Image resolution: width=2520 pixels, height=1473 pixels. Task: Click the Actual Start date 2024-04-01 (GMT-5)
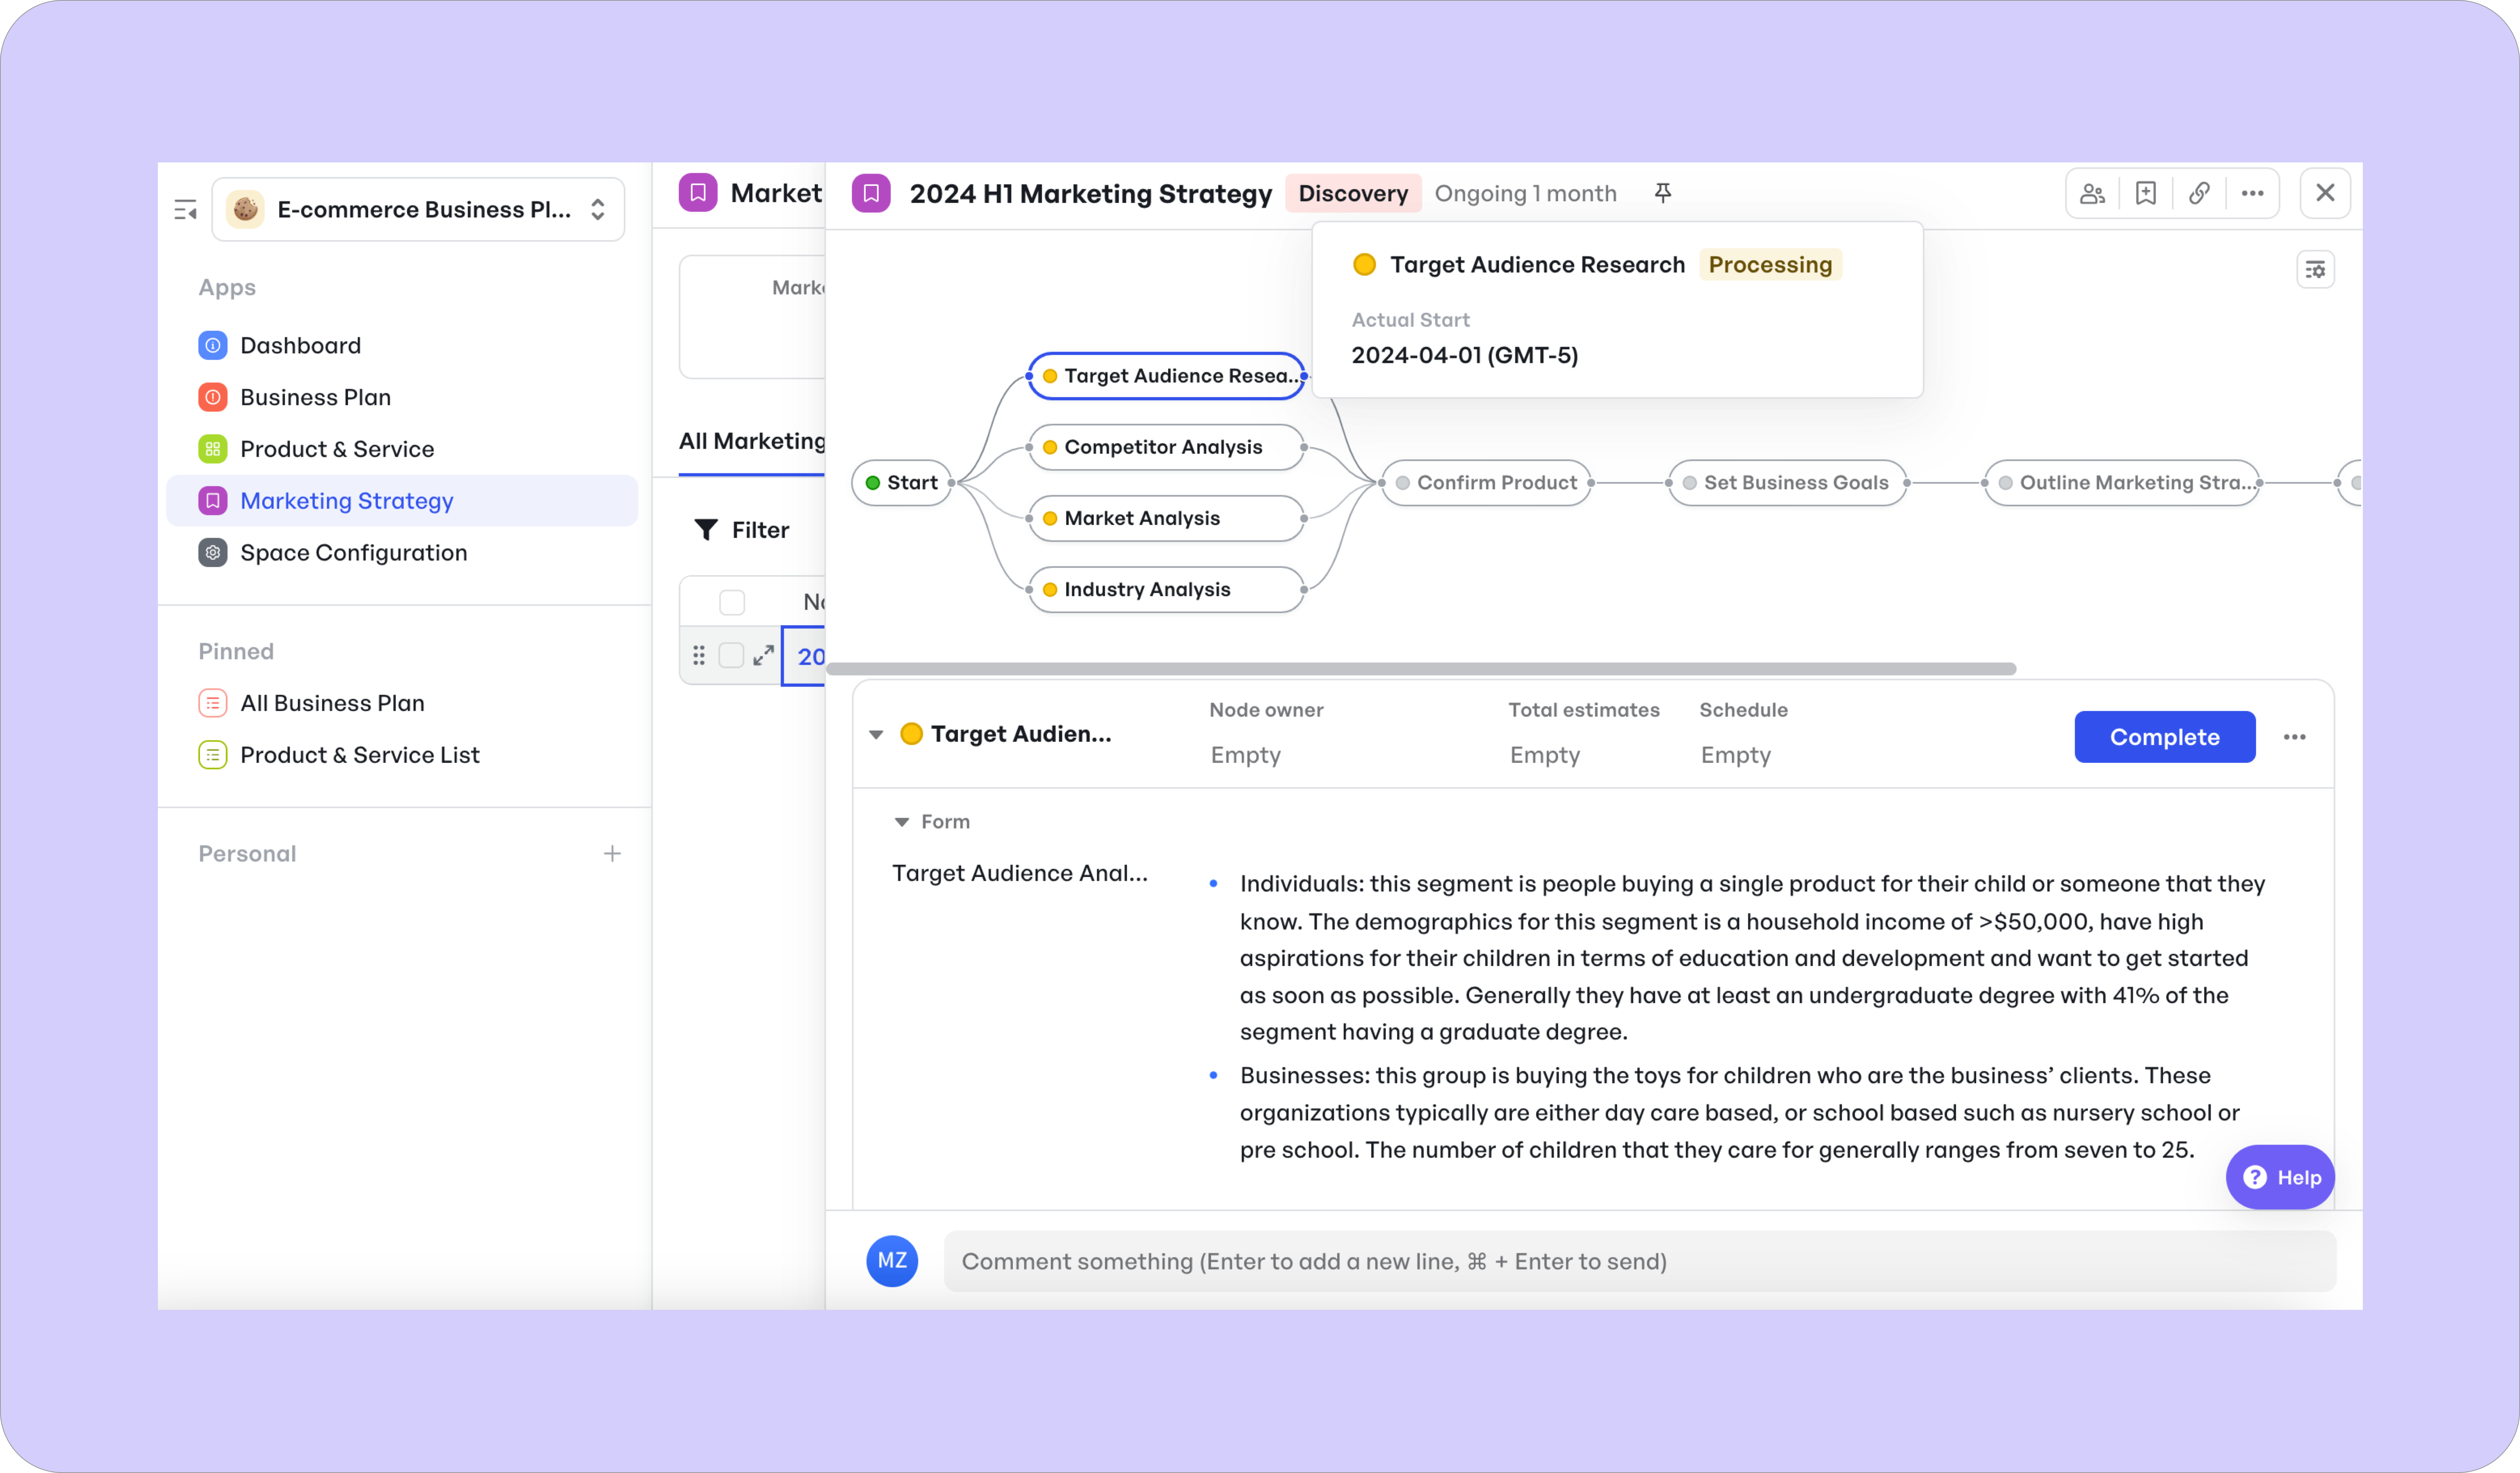tap(1465, 355)
